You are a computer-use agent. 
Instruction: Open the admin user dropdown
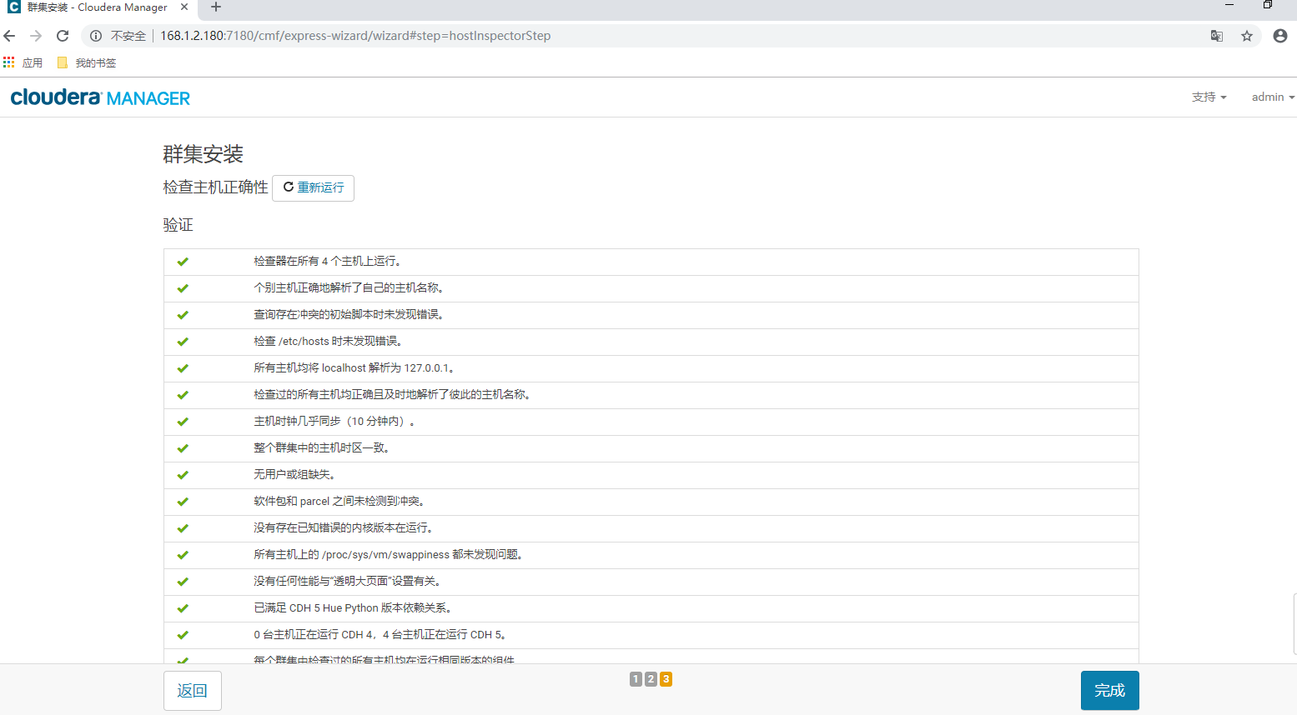1273,97
